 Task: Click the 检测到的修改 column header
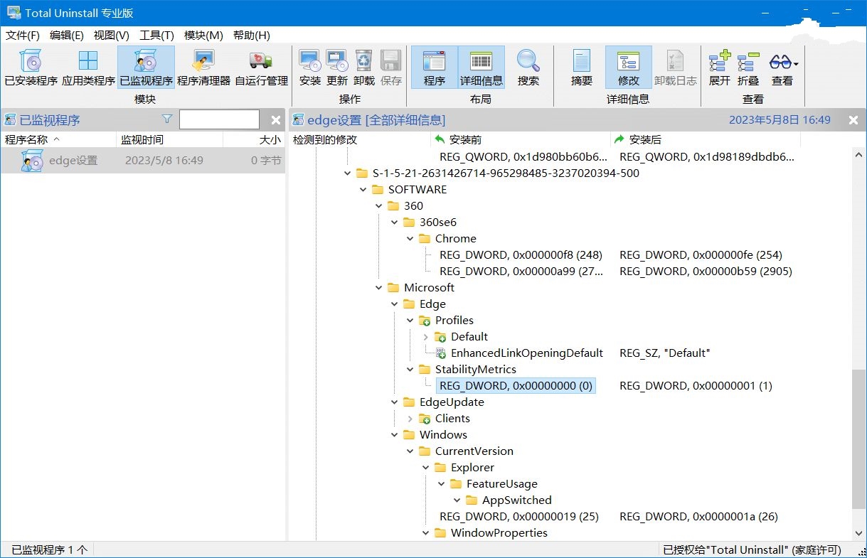click(359, 140)
